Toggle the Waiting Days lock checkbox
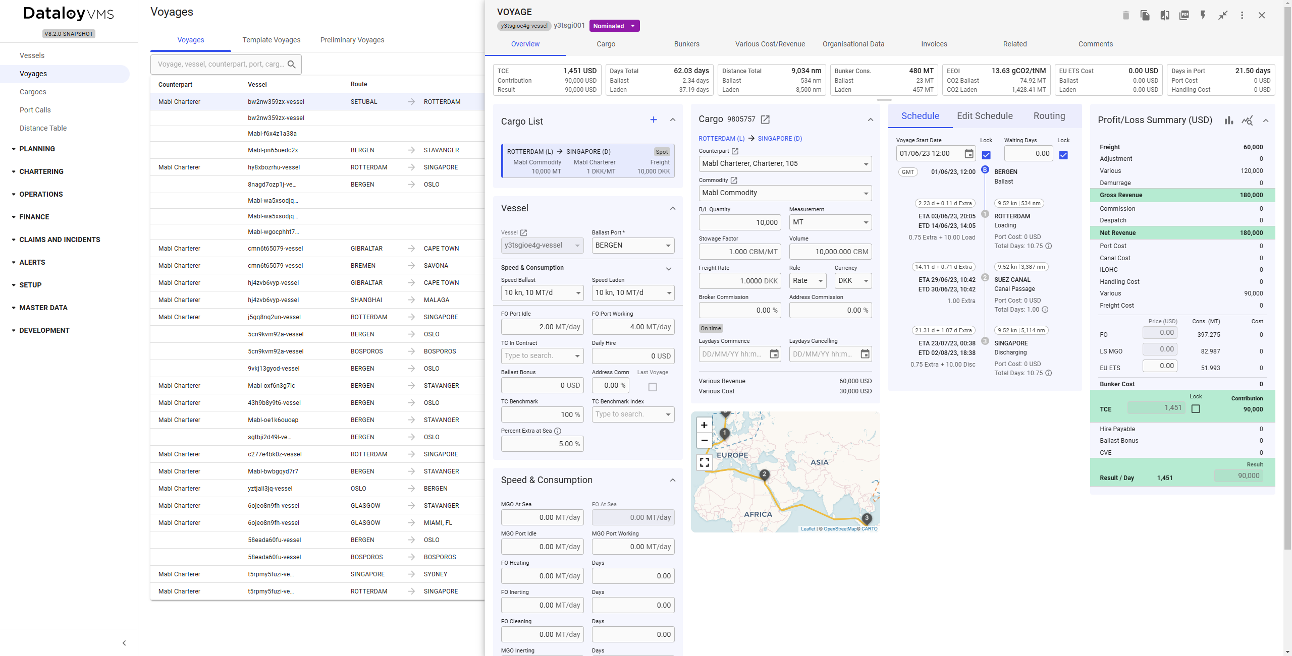The width and height of the screenshot is (1292, 656). [x=1063, y=155]
